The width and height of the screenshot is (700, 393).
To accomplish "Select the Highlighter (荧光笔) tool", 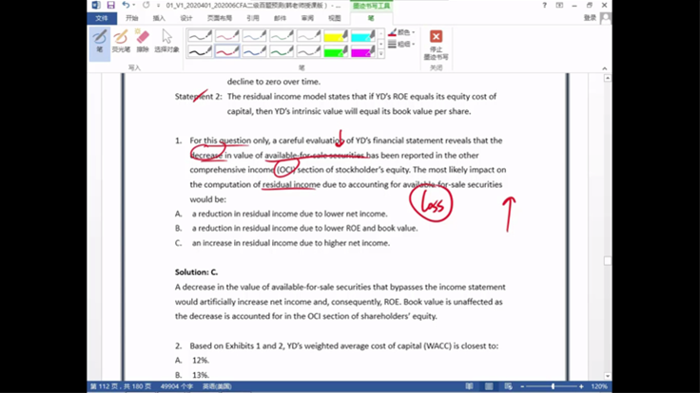I will tap(121, 41).
